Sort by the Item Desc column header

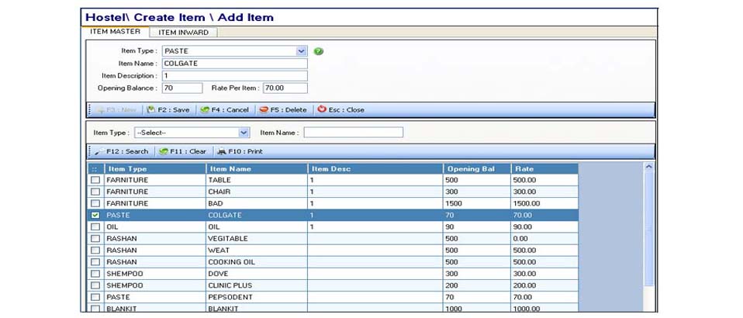click(375, 169)
